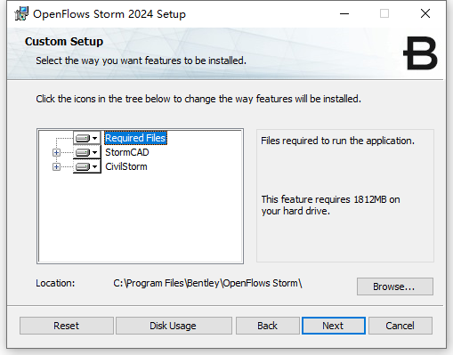This screenshot has height=355, width=453.
Task: Select the Required Files tree item
Action: 135,138
